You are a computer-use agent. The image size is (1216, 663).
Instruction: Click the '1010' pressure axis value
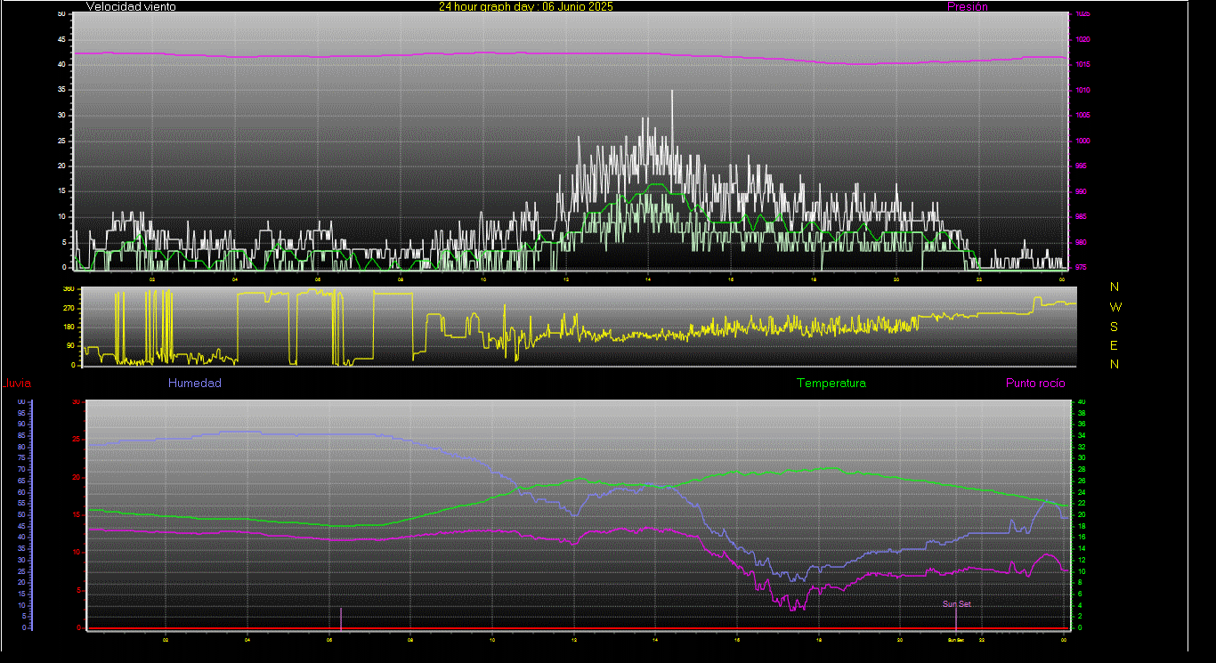click(1082, 91)
